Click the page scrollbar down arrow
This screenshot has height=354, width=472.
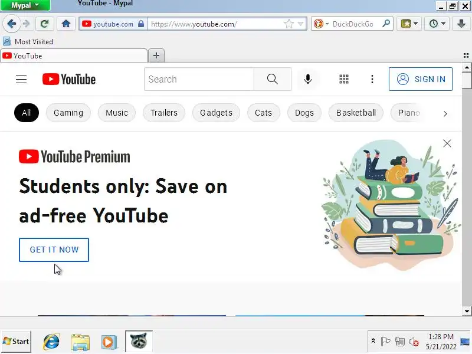467,312
